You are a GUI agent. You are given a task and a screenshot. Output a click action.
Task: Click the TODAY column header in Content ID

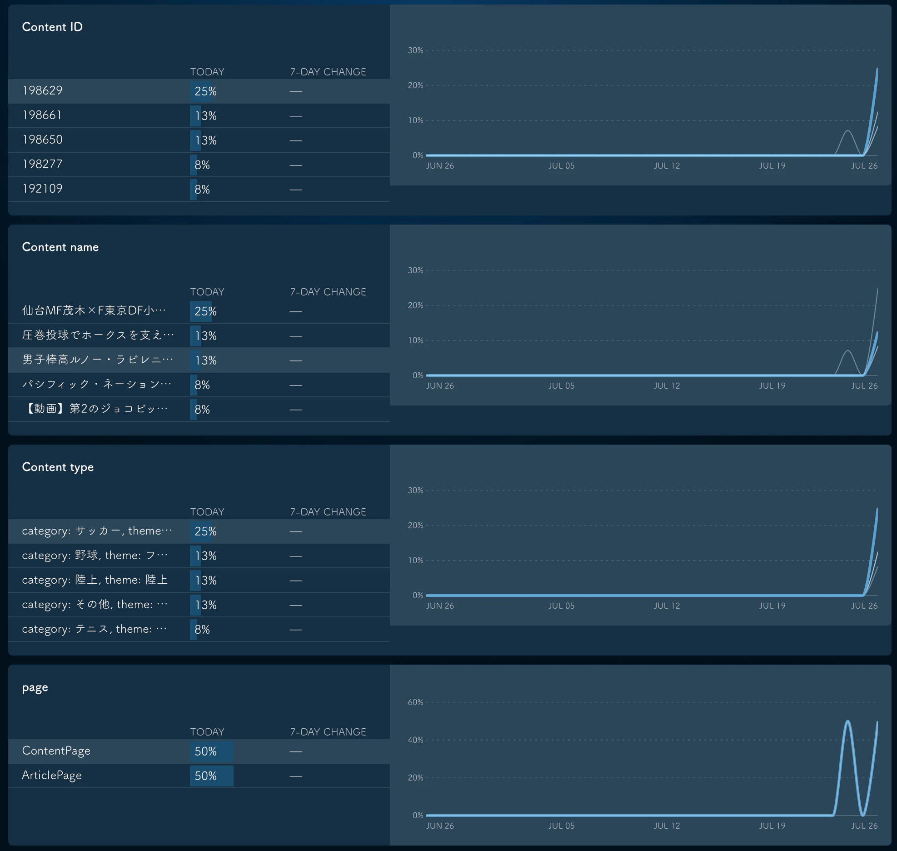pyautogui.click(x=207, y=72)
